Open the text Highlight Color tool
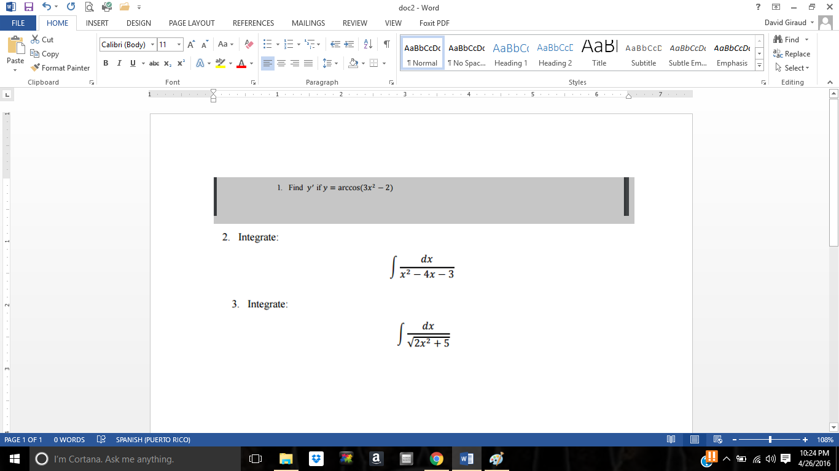Image resolution: width=839 pixels, height=471 pixels. click(x=220, y=63)
